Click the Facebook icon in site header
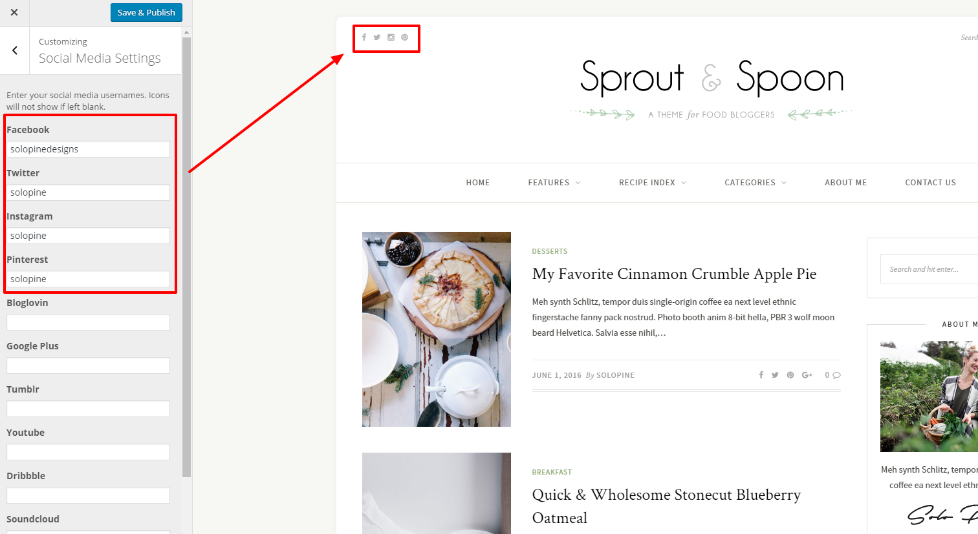This screenshot has height=534, width=978. 364,37
